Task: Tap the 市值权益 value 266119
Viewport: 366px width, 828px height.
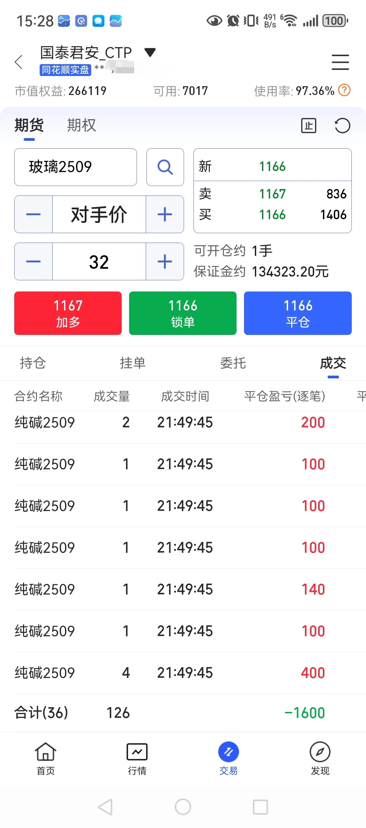Action: coord(87,91)
